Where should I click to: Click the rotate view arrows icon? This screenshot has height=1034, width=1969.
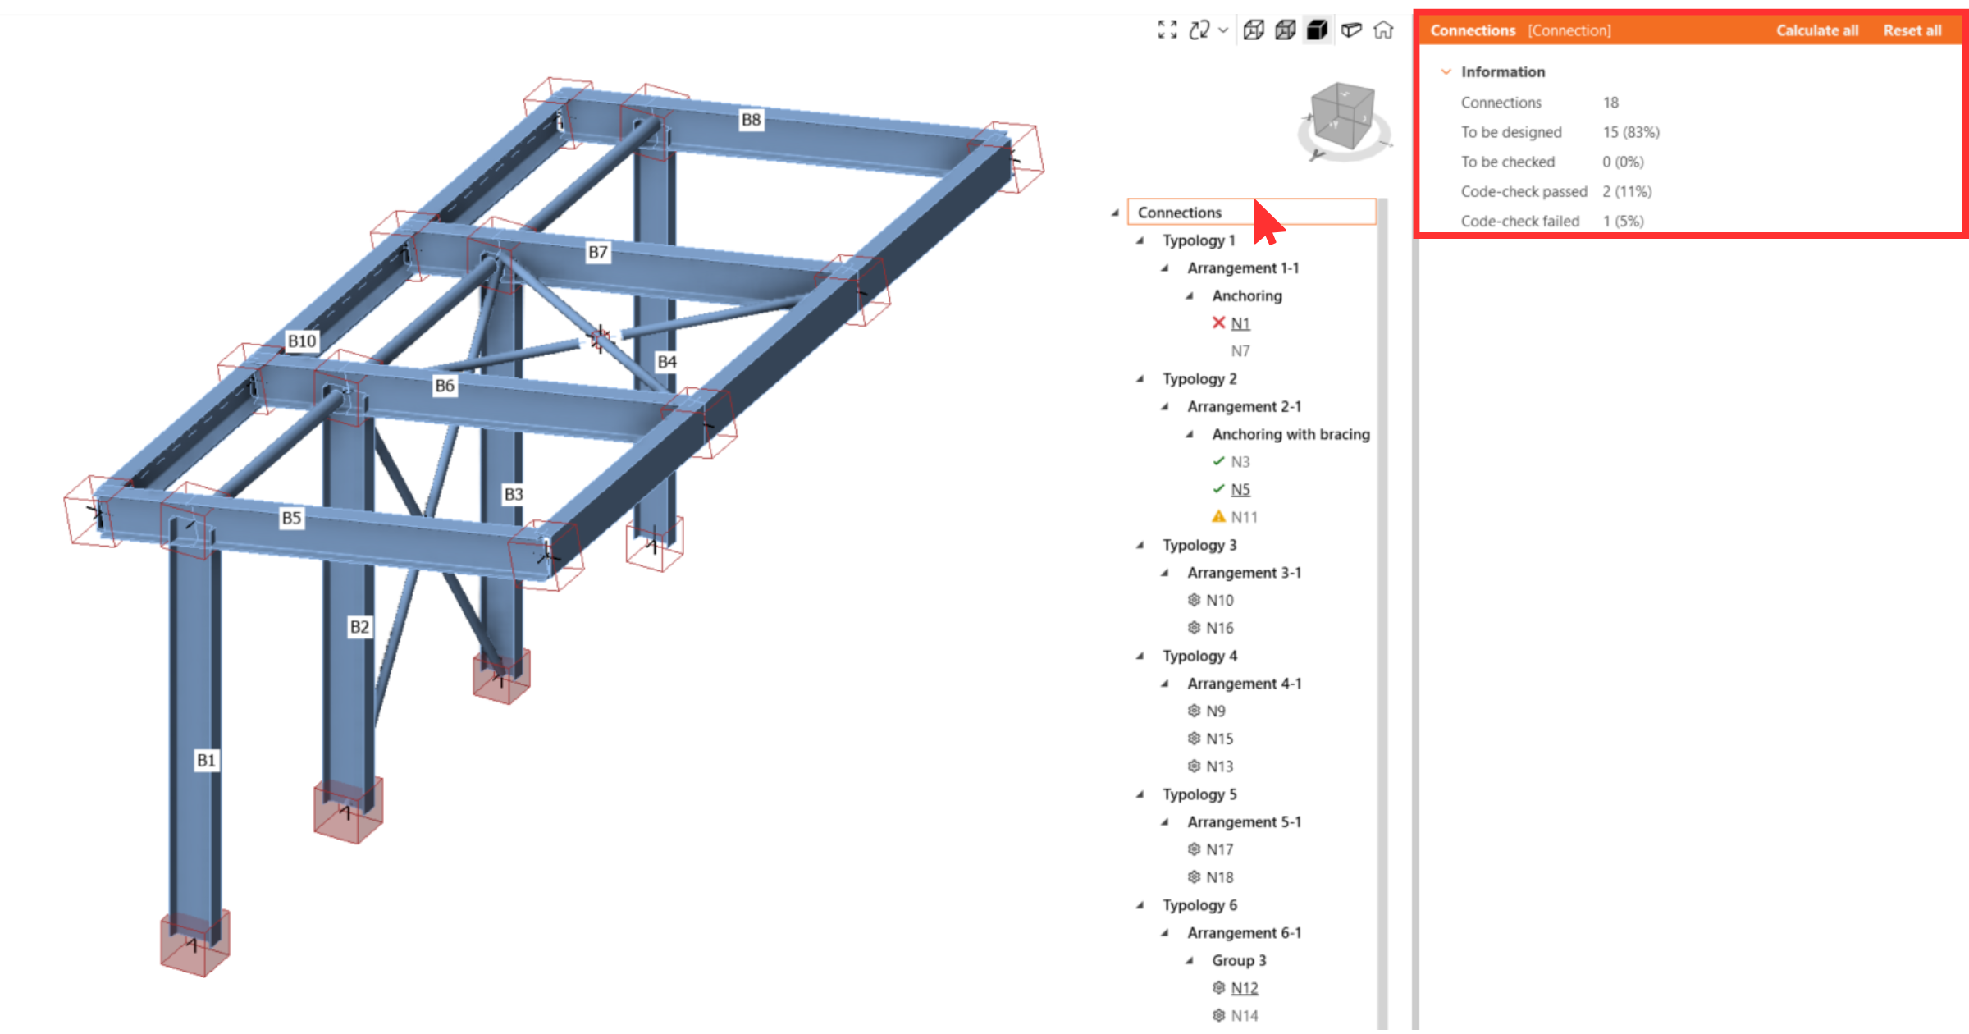[1199, 30]
